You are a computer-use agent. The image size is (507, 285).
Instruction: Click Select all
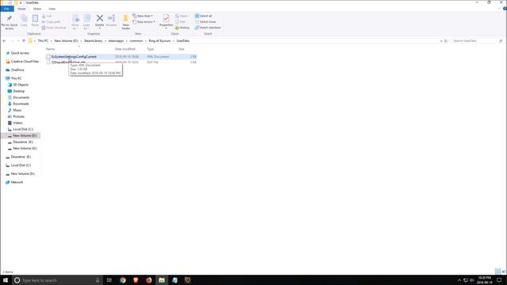[204, 16]
